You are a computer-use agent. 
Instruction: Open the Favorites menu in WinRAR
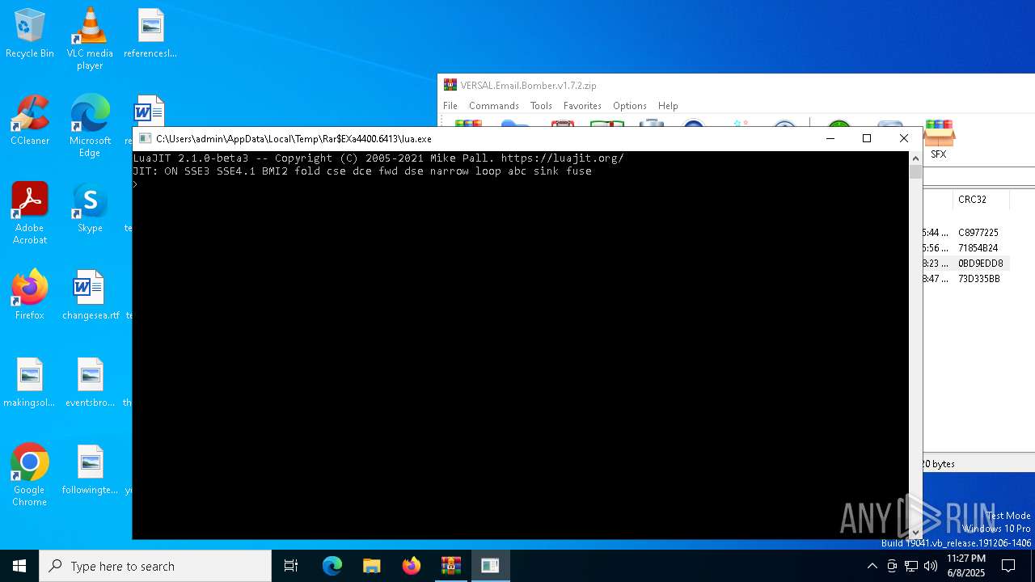click(582, 106)
